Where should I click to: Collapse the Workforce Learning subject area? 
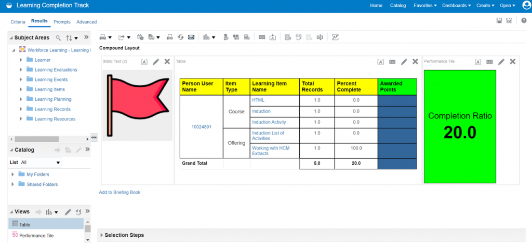click(14, 50)
